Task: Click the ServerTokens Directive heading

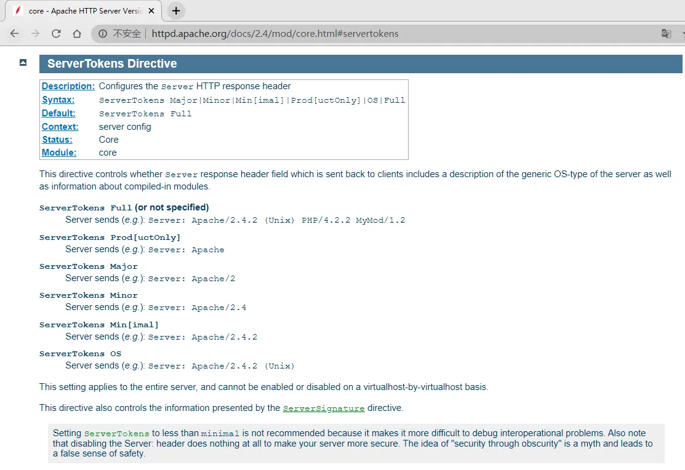Action: coord(112,64)
